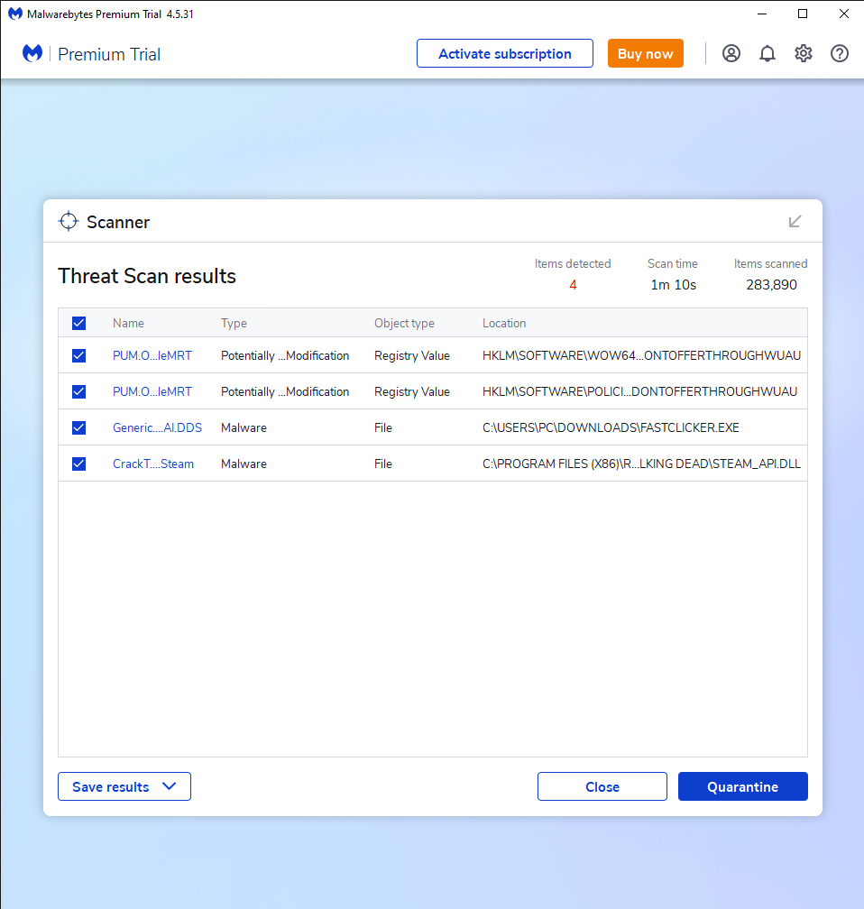Screen dimensions: 864x909
Task: Uncheck the WOW64 registry value PUM row checkbox
Action: (78, 355)
